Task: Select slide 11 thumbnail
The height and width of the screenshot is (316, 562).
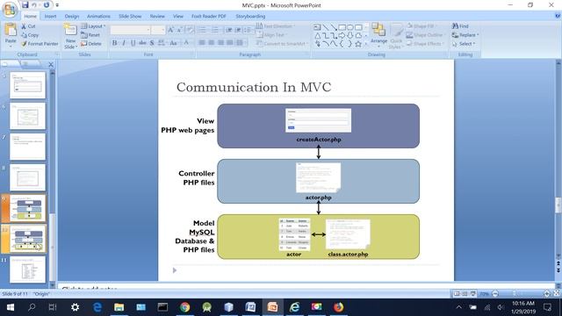Action: [27, 269]
